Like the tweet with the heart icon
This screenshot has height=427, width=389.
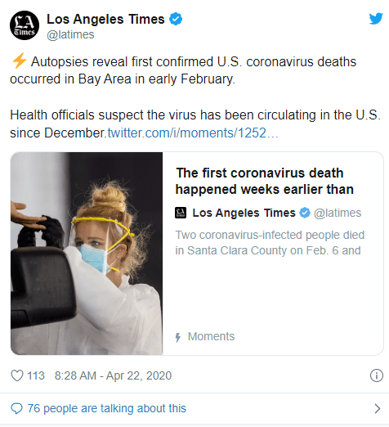pyautogui.click(x=17, y=375)
